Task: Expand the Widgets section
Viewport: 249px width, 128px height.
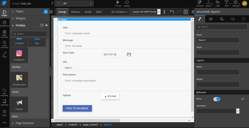Action: coord(21,18)
